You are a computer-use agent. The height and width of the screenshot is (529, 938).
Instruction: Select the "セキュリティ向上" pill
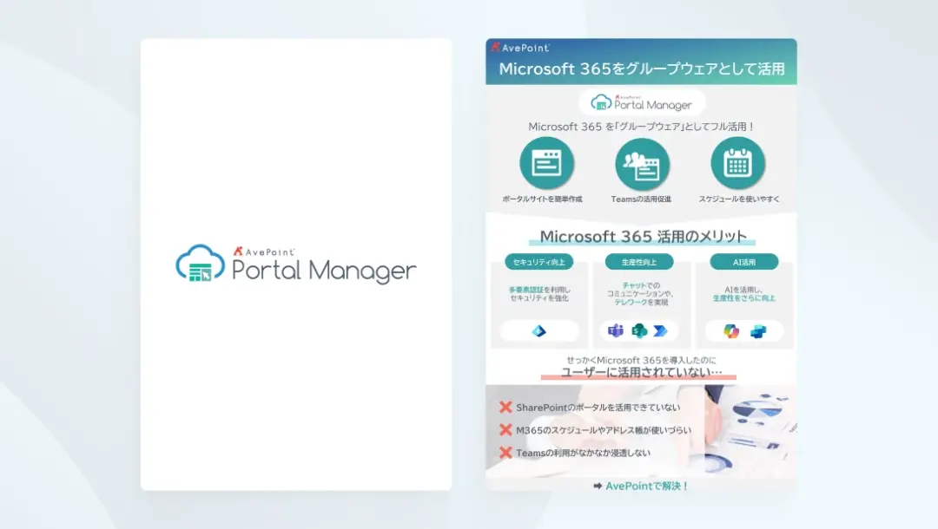pyautogui.click(x=539, y=262)
